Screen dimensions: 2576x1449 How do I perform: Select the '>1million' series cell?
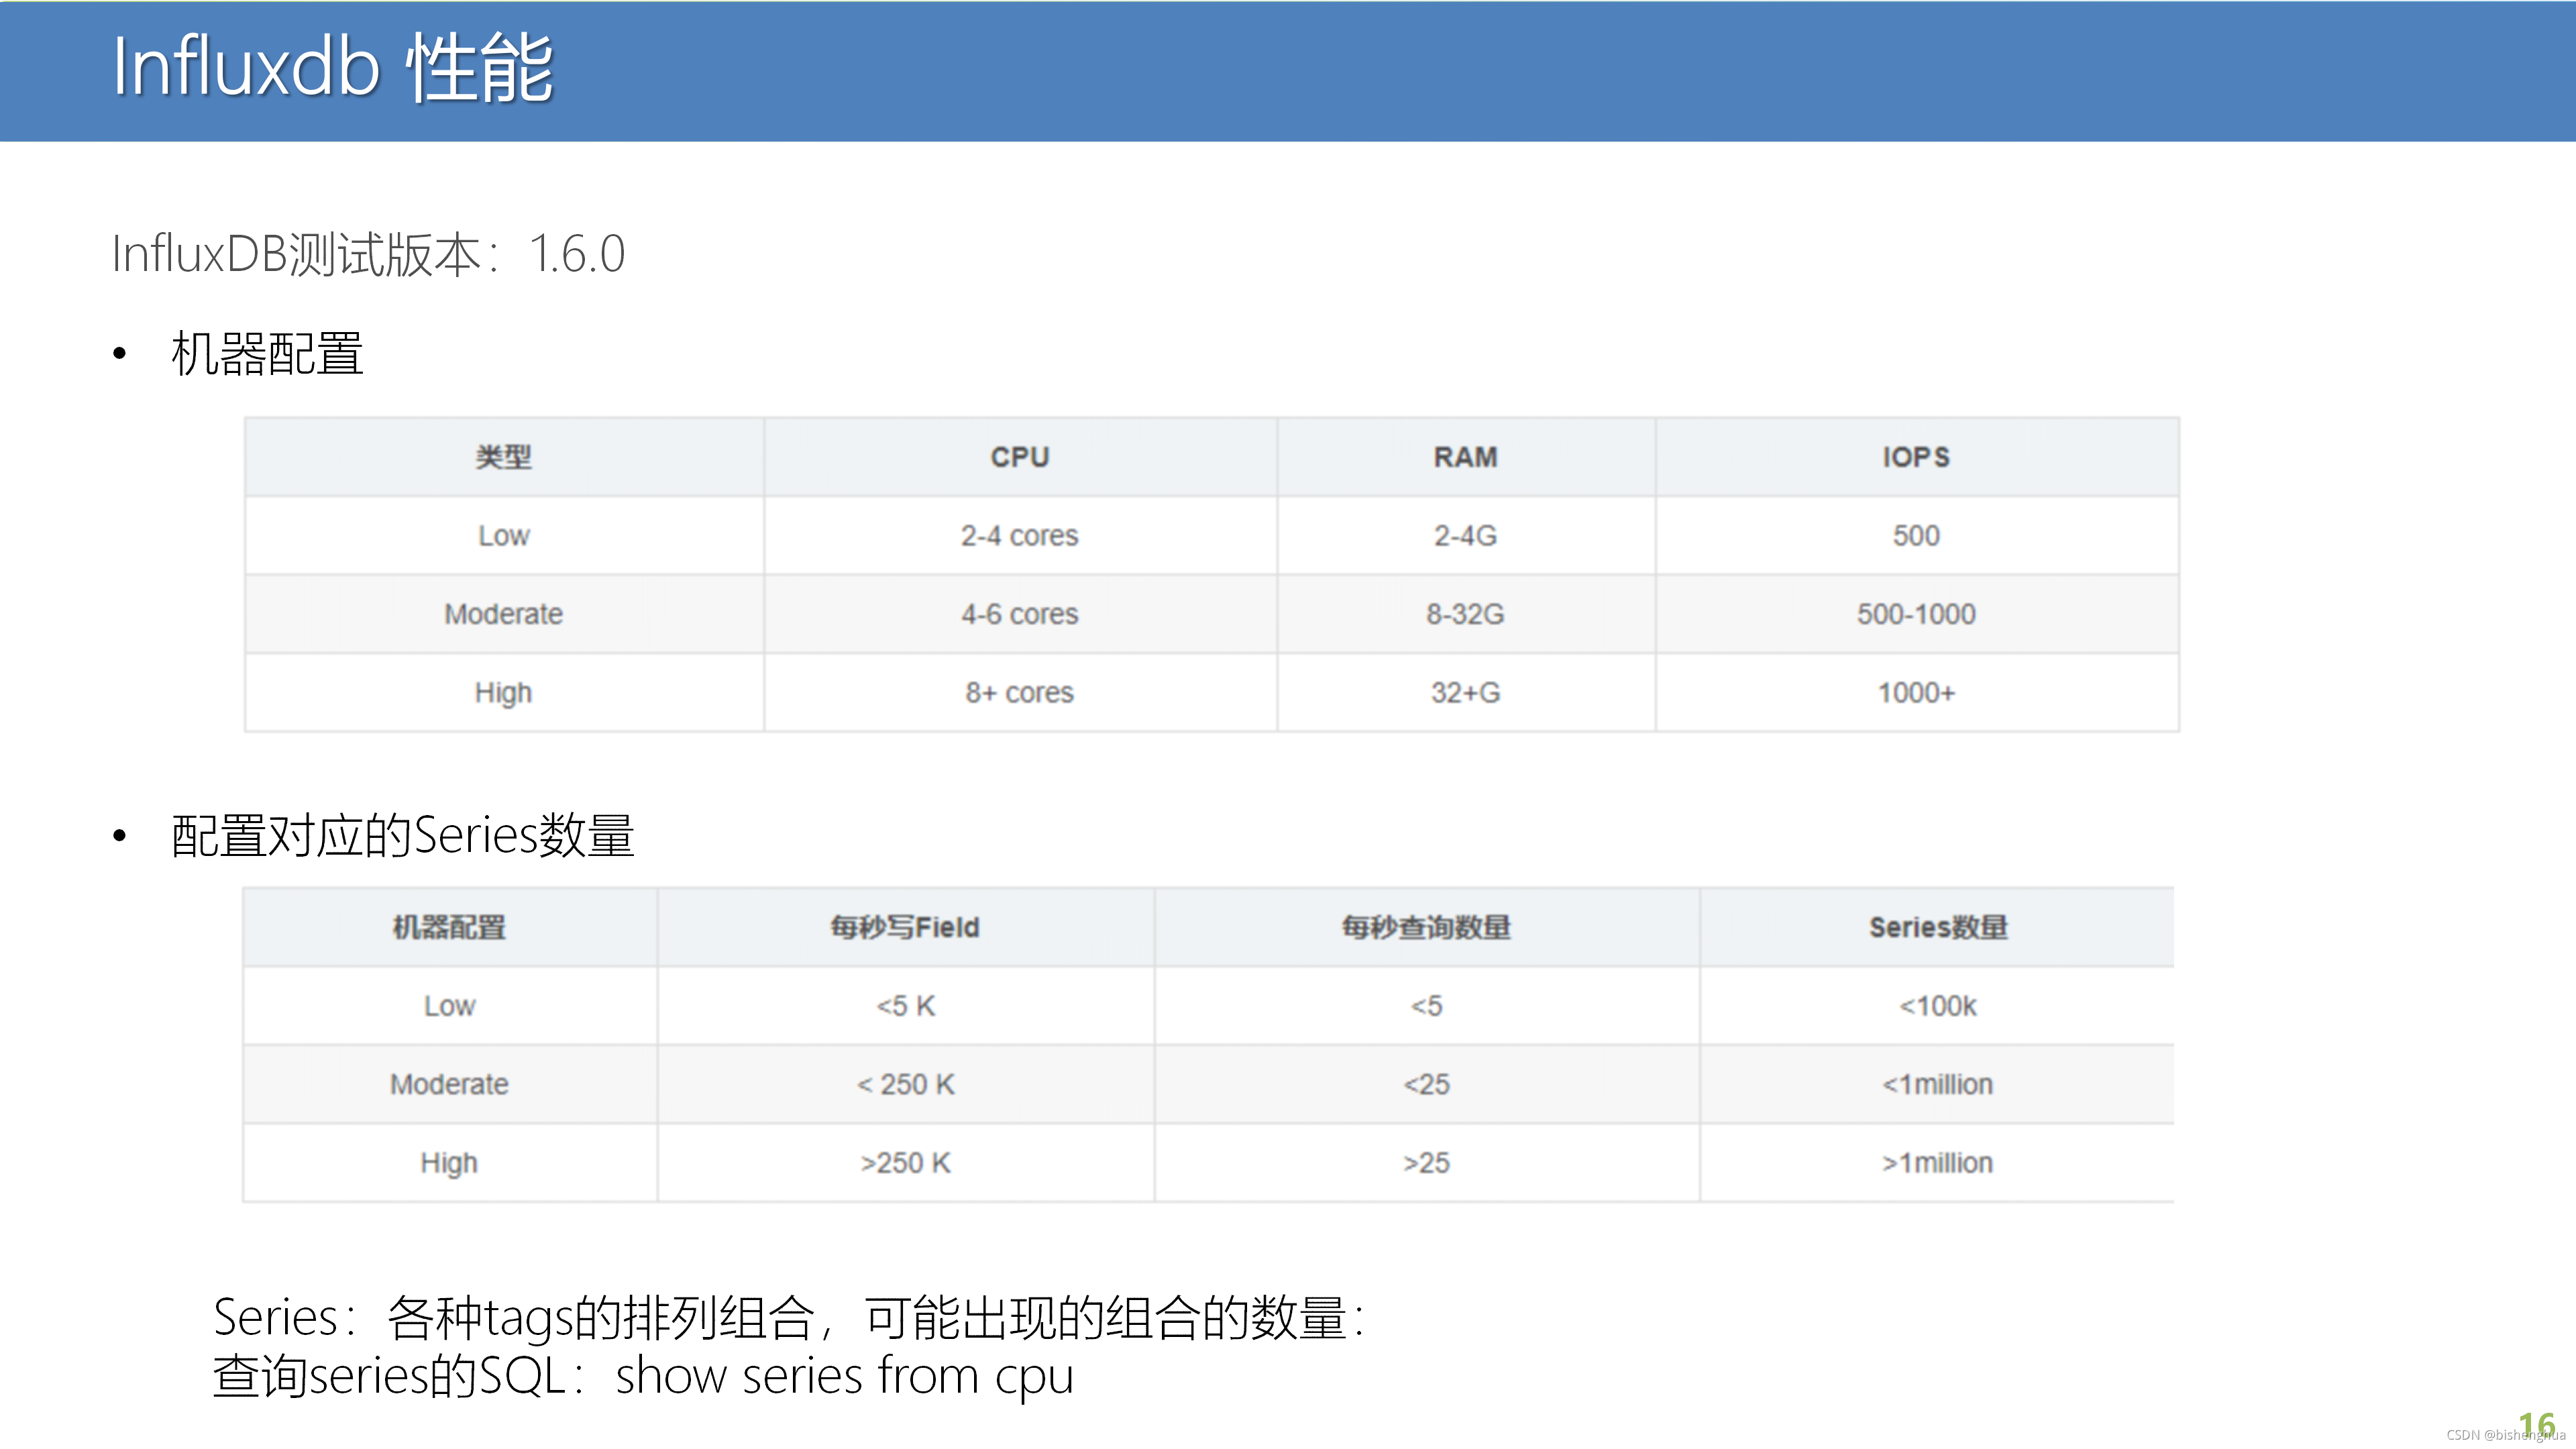point(1937,1163)
